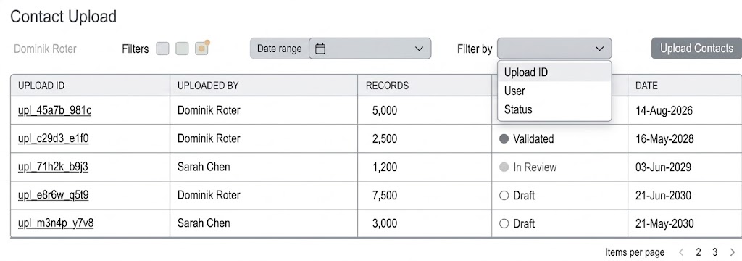Open the Date range dropdown chevron

[419, 49]
